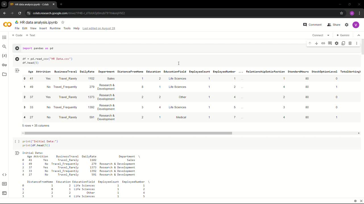Open the Table of contents sidebar panel
Screen dimensions: 364x204
4,37
